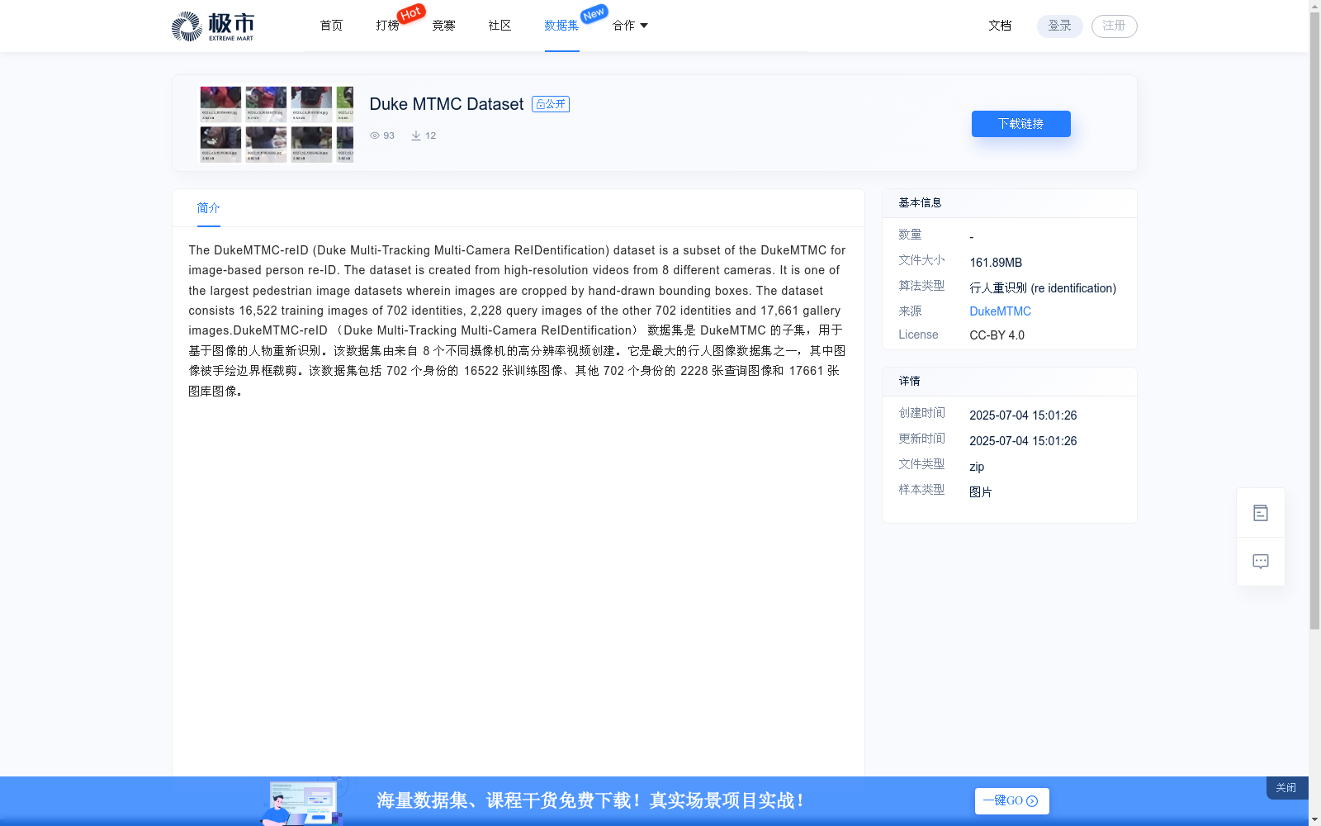Click the scrollbar up arrow
This screenshot has width=1321, height=826.
[x=1314, y=6]
